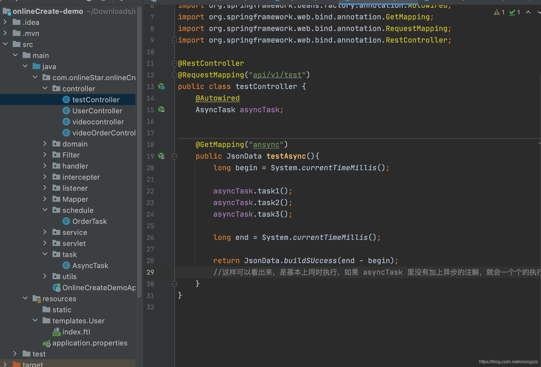541x367 pixels.
Task: Expand the domain package
Action: pos(45,144)
